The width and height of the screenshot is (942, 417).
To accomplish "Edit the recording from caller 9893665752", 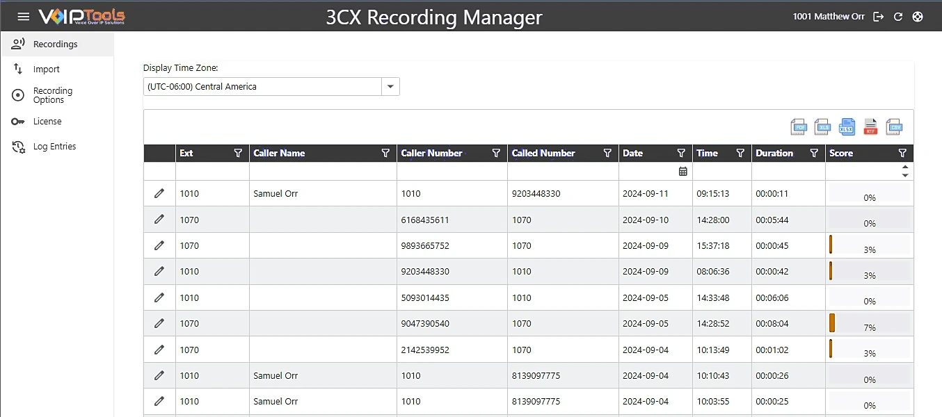I will 159,245.
